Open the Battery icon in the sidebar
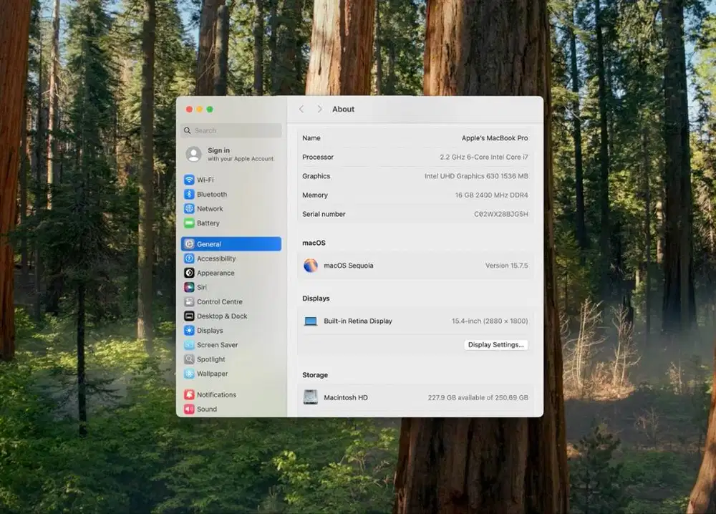Image resolution: width=716 pixels, height=514 pixels. pyautogui.click(x=189, y=223)
